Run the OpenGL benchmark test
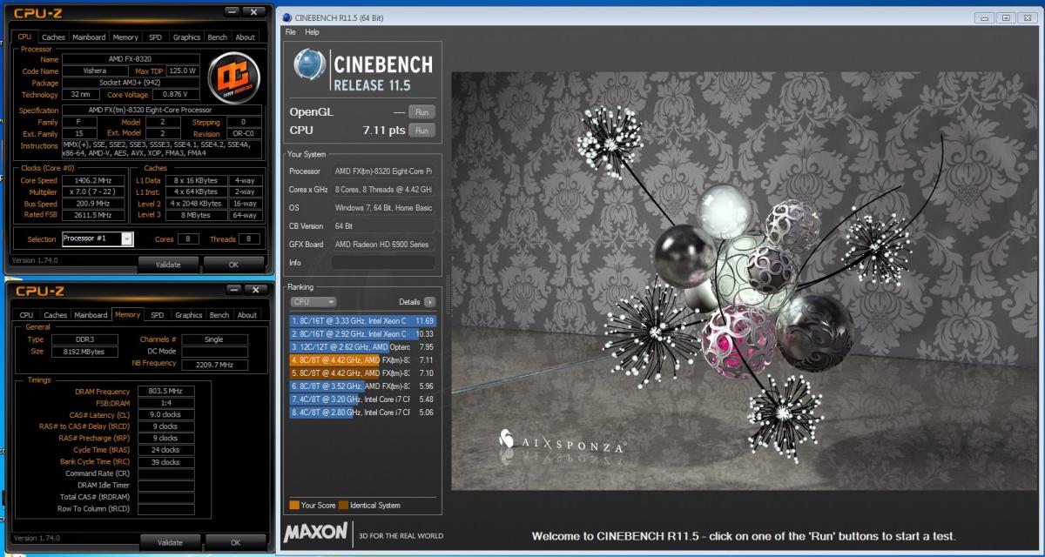 point(421,112)
